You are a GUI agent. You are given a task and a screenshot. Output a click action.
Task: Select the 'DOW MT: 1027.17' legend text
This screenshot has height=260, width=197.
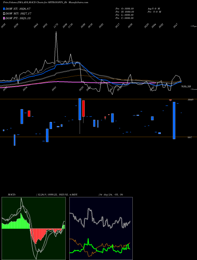[x=19, y=14]
